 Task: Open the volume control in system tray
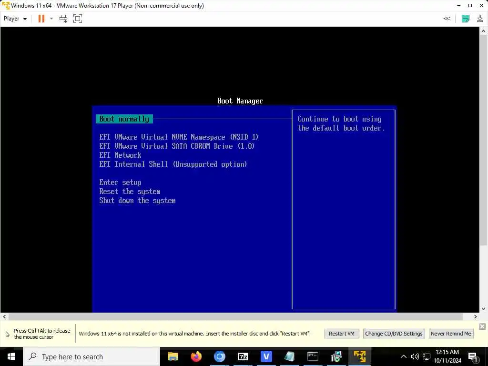pos(415,356)
